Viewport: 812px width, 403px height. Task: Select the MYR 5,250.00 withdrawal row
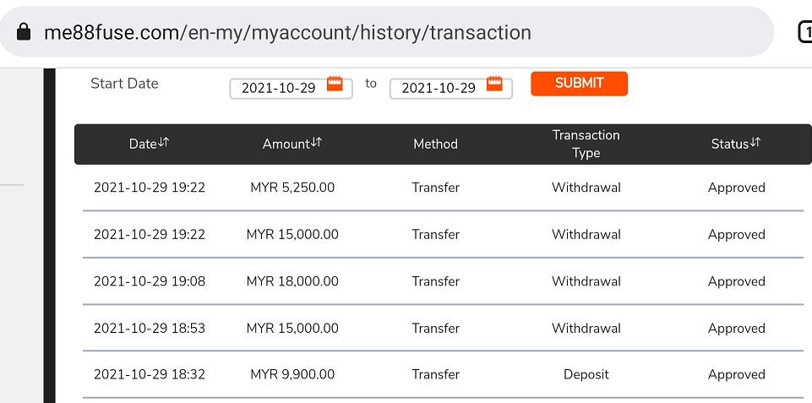coord(443,188)
